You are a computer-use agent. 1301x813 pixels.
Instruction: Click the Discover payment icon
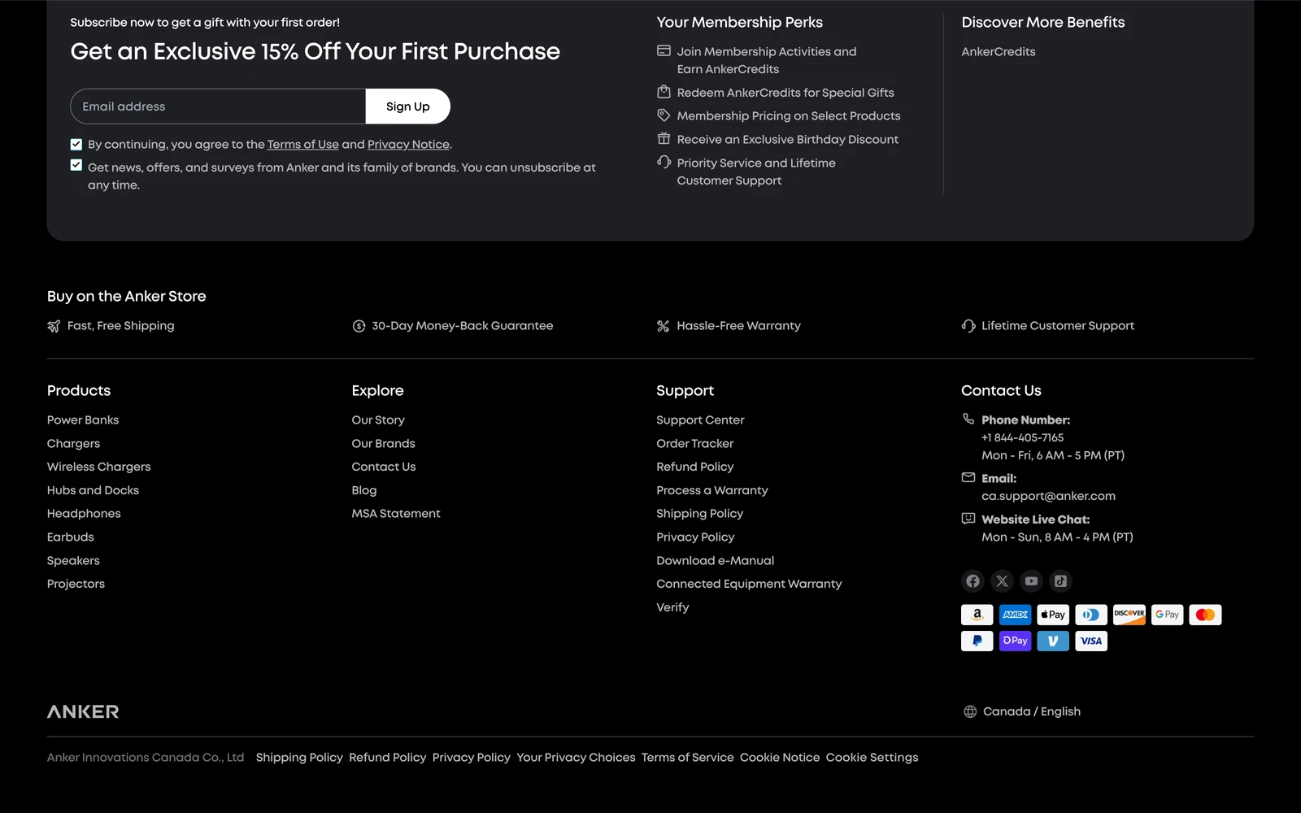[x=1129, y=615]
